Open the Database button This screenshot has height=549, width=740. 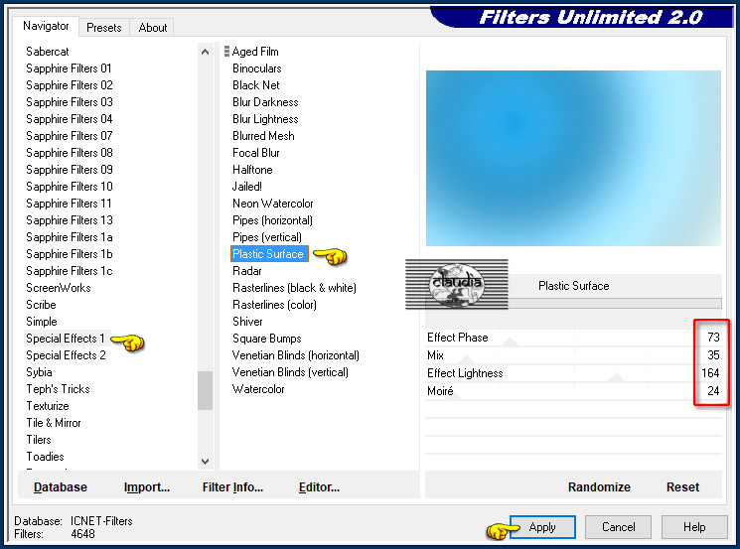[x=61, y=486]
